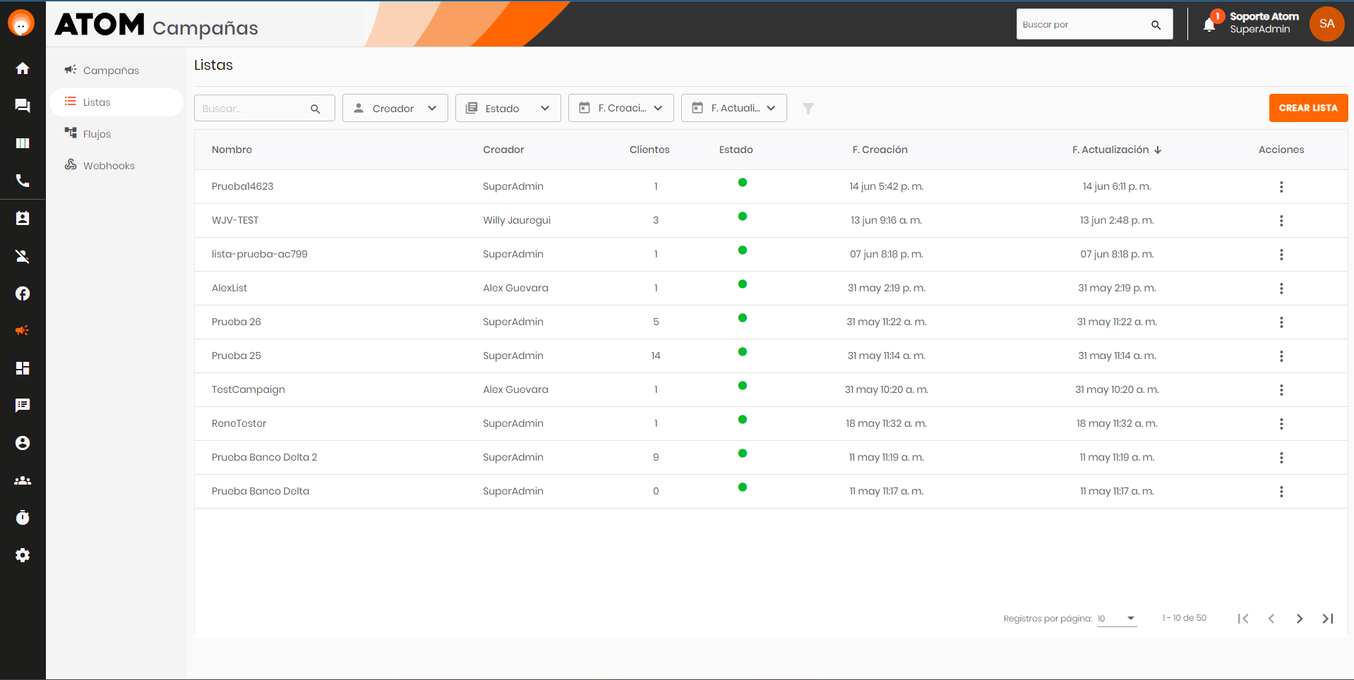The height and width of the screenshot is (680, 1354).
Task: Open actions menu for WJV-TEST row
Action: pos(1281,221)
